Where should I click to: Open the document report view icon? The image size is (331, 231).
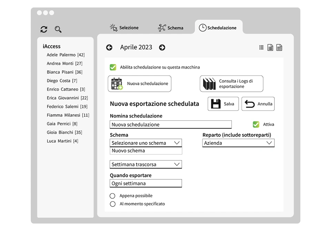270,48
